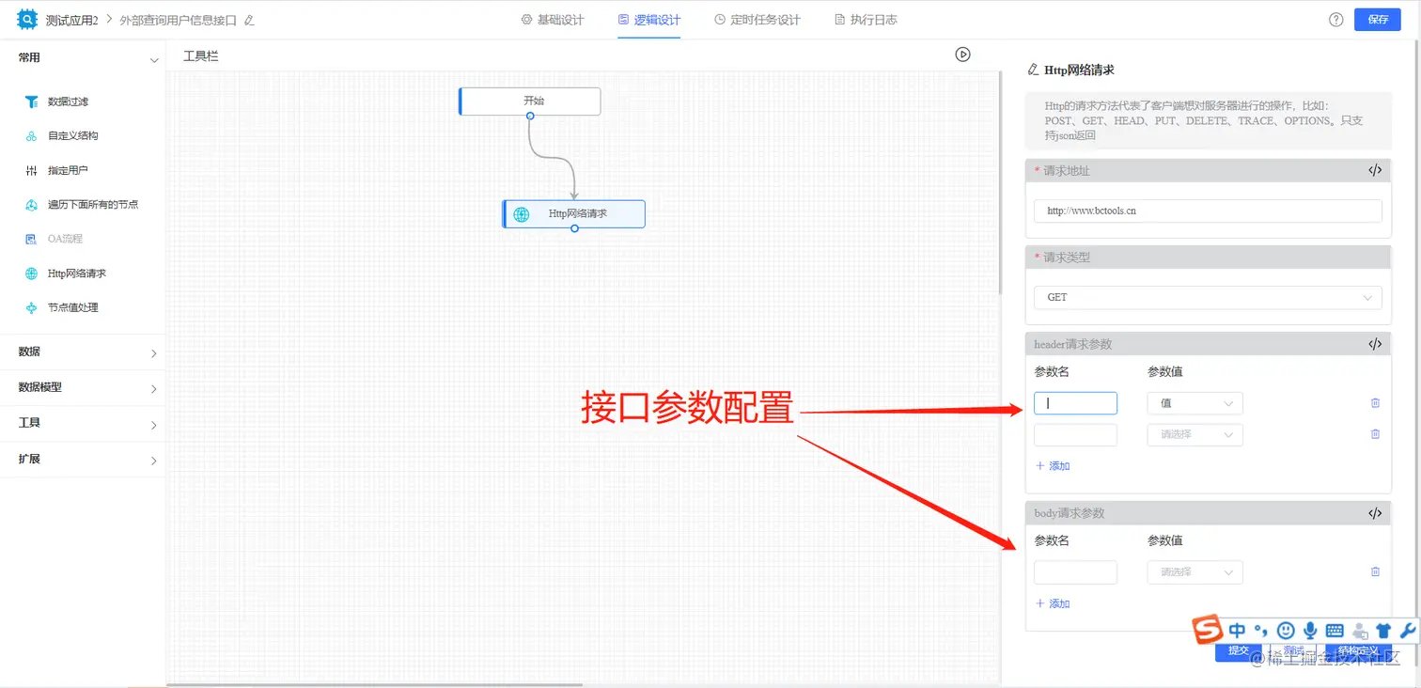Click the Sogou microphone voice input icon
Image resolution: width=1421 pixels, height=688 pixels.
pyautogui.click(x=1310, y=632)
